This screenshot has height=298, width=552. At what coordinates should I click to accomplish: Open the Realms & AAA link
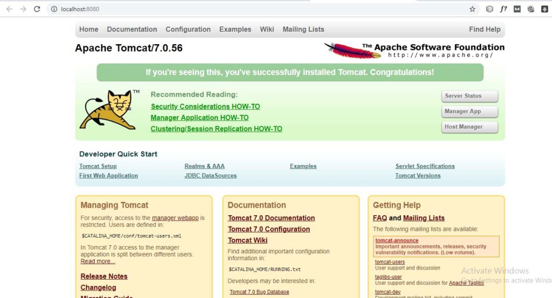pos(204,166)
